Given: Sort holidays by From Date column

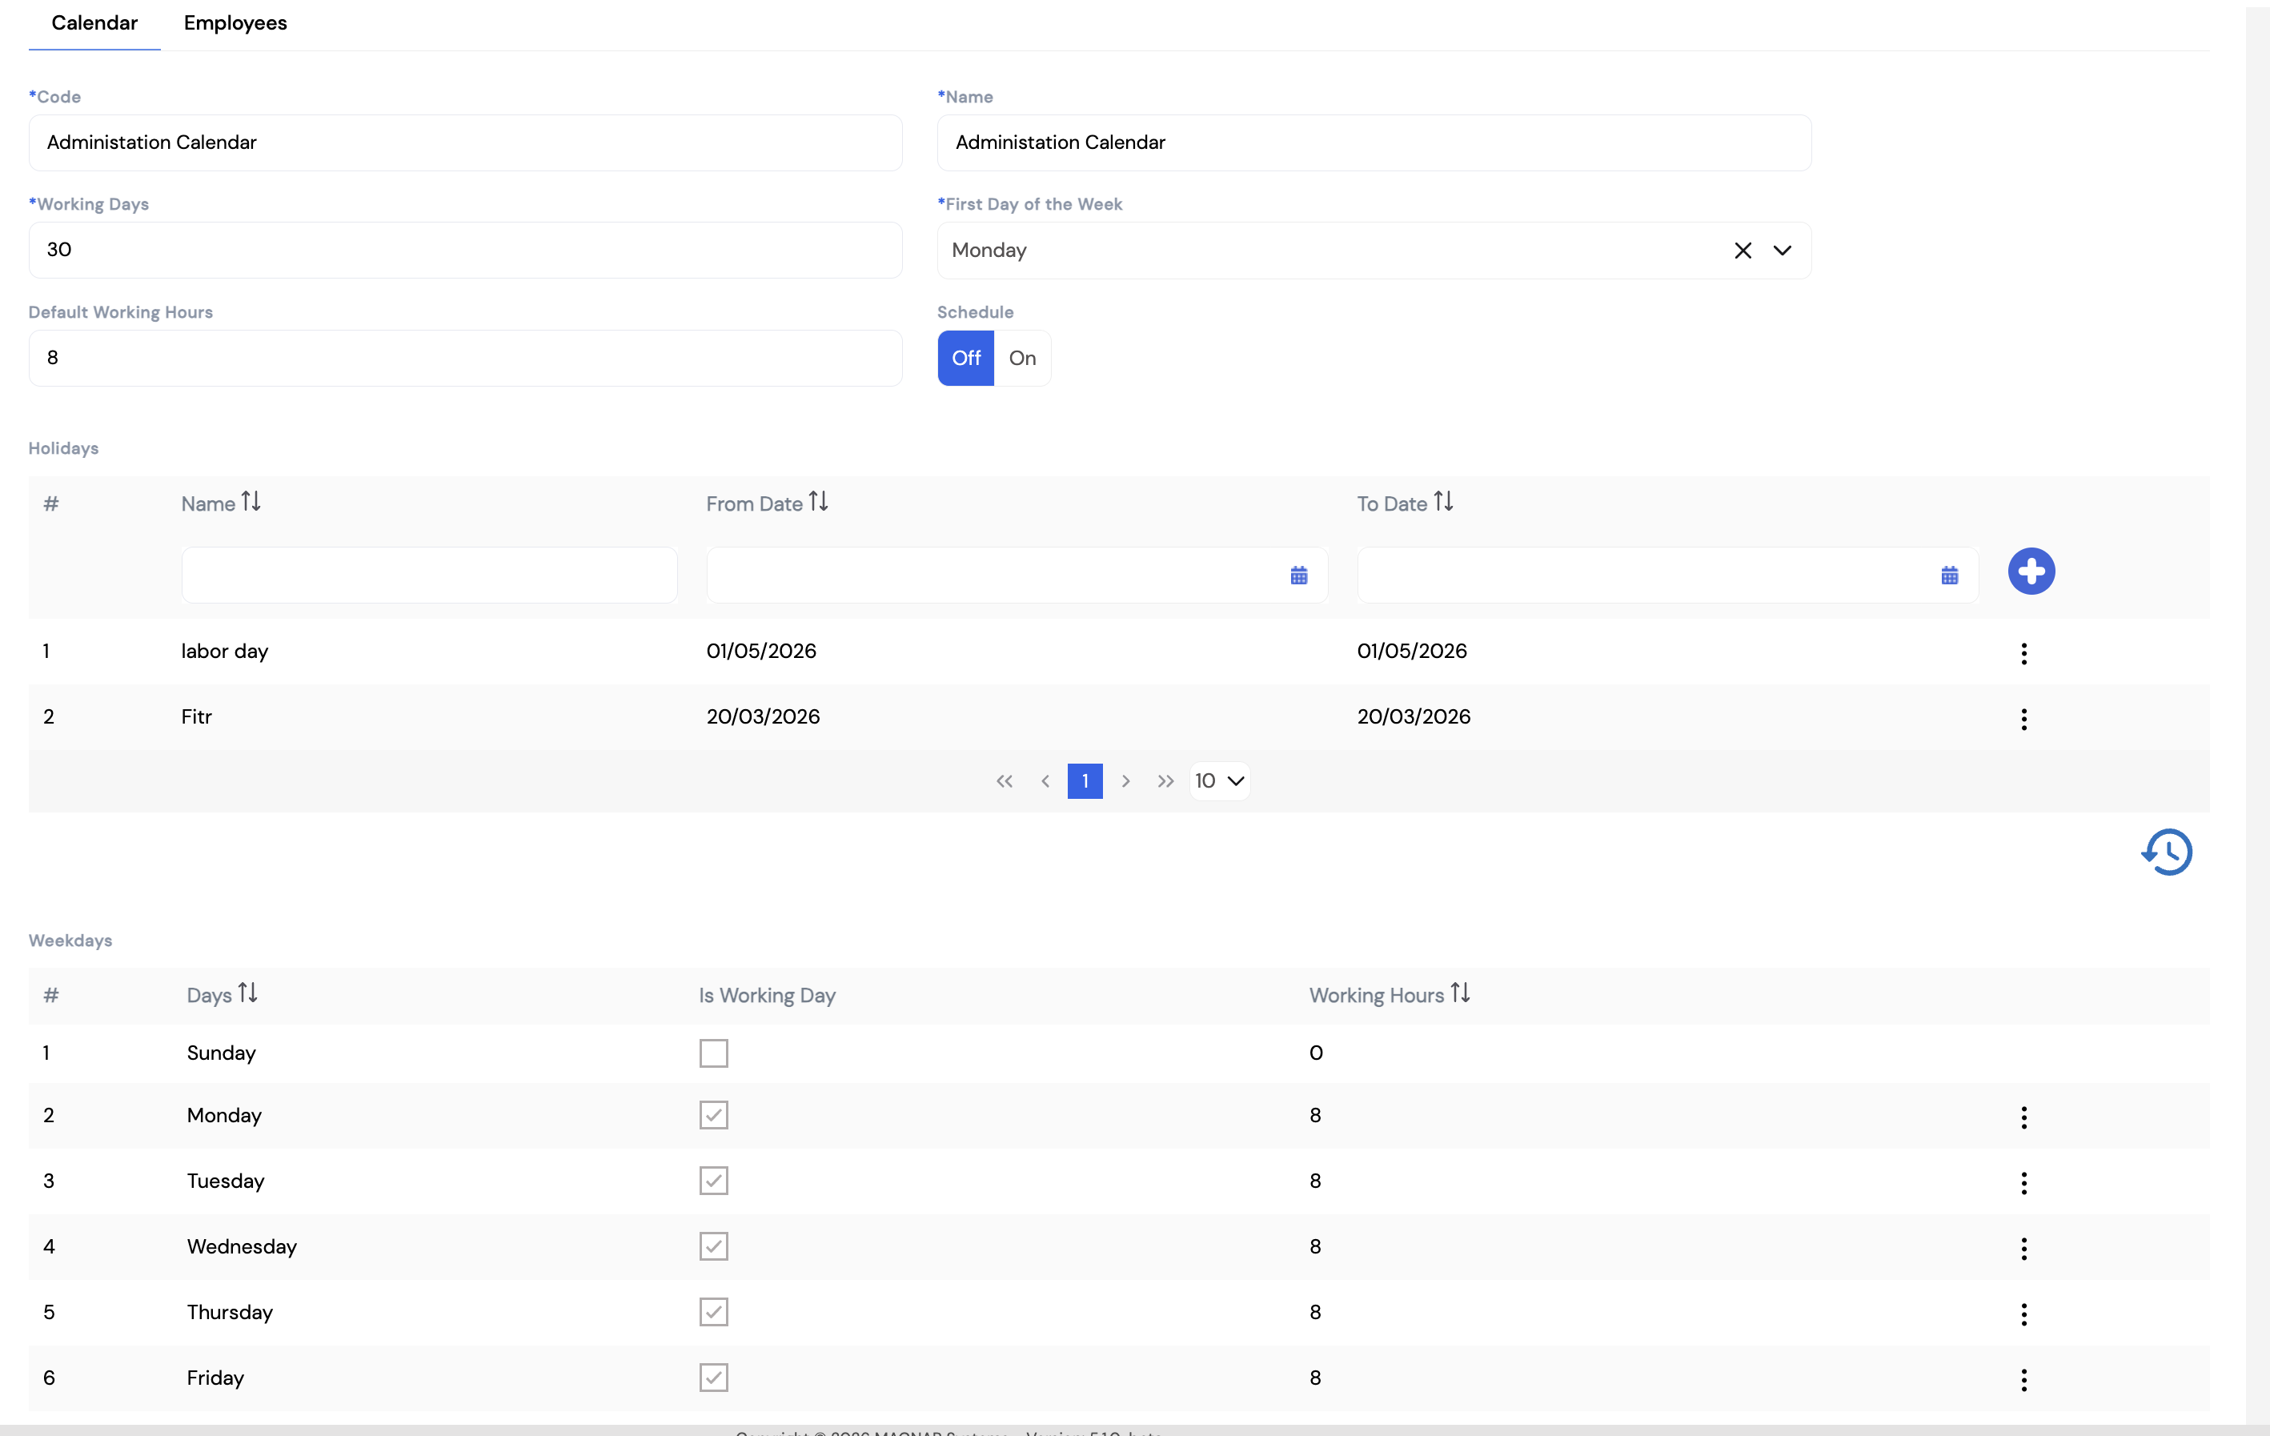Looking at the screenshot, I should pyautogui.click(x=818, y=502).
